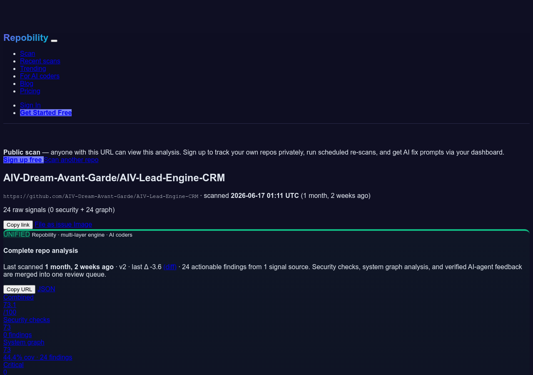
Task: Open File as issue link
Action: pos(53,224)
